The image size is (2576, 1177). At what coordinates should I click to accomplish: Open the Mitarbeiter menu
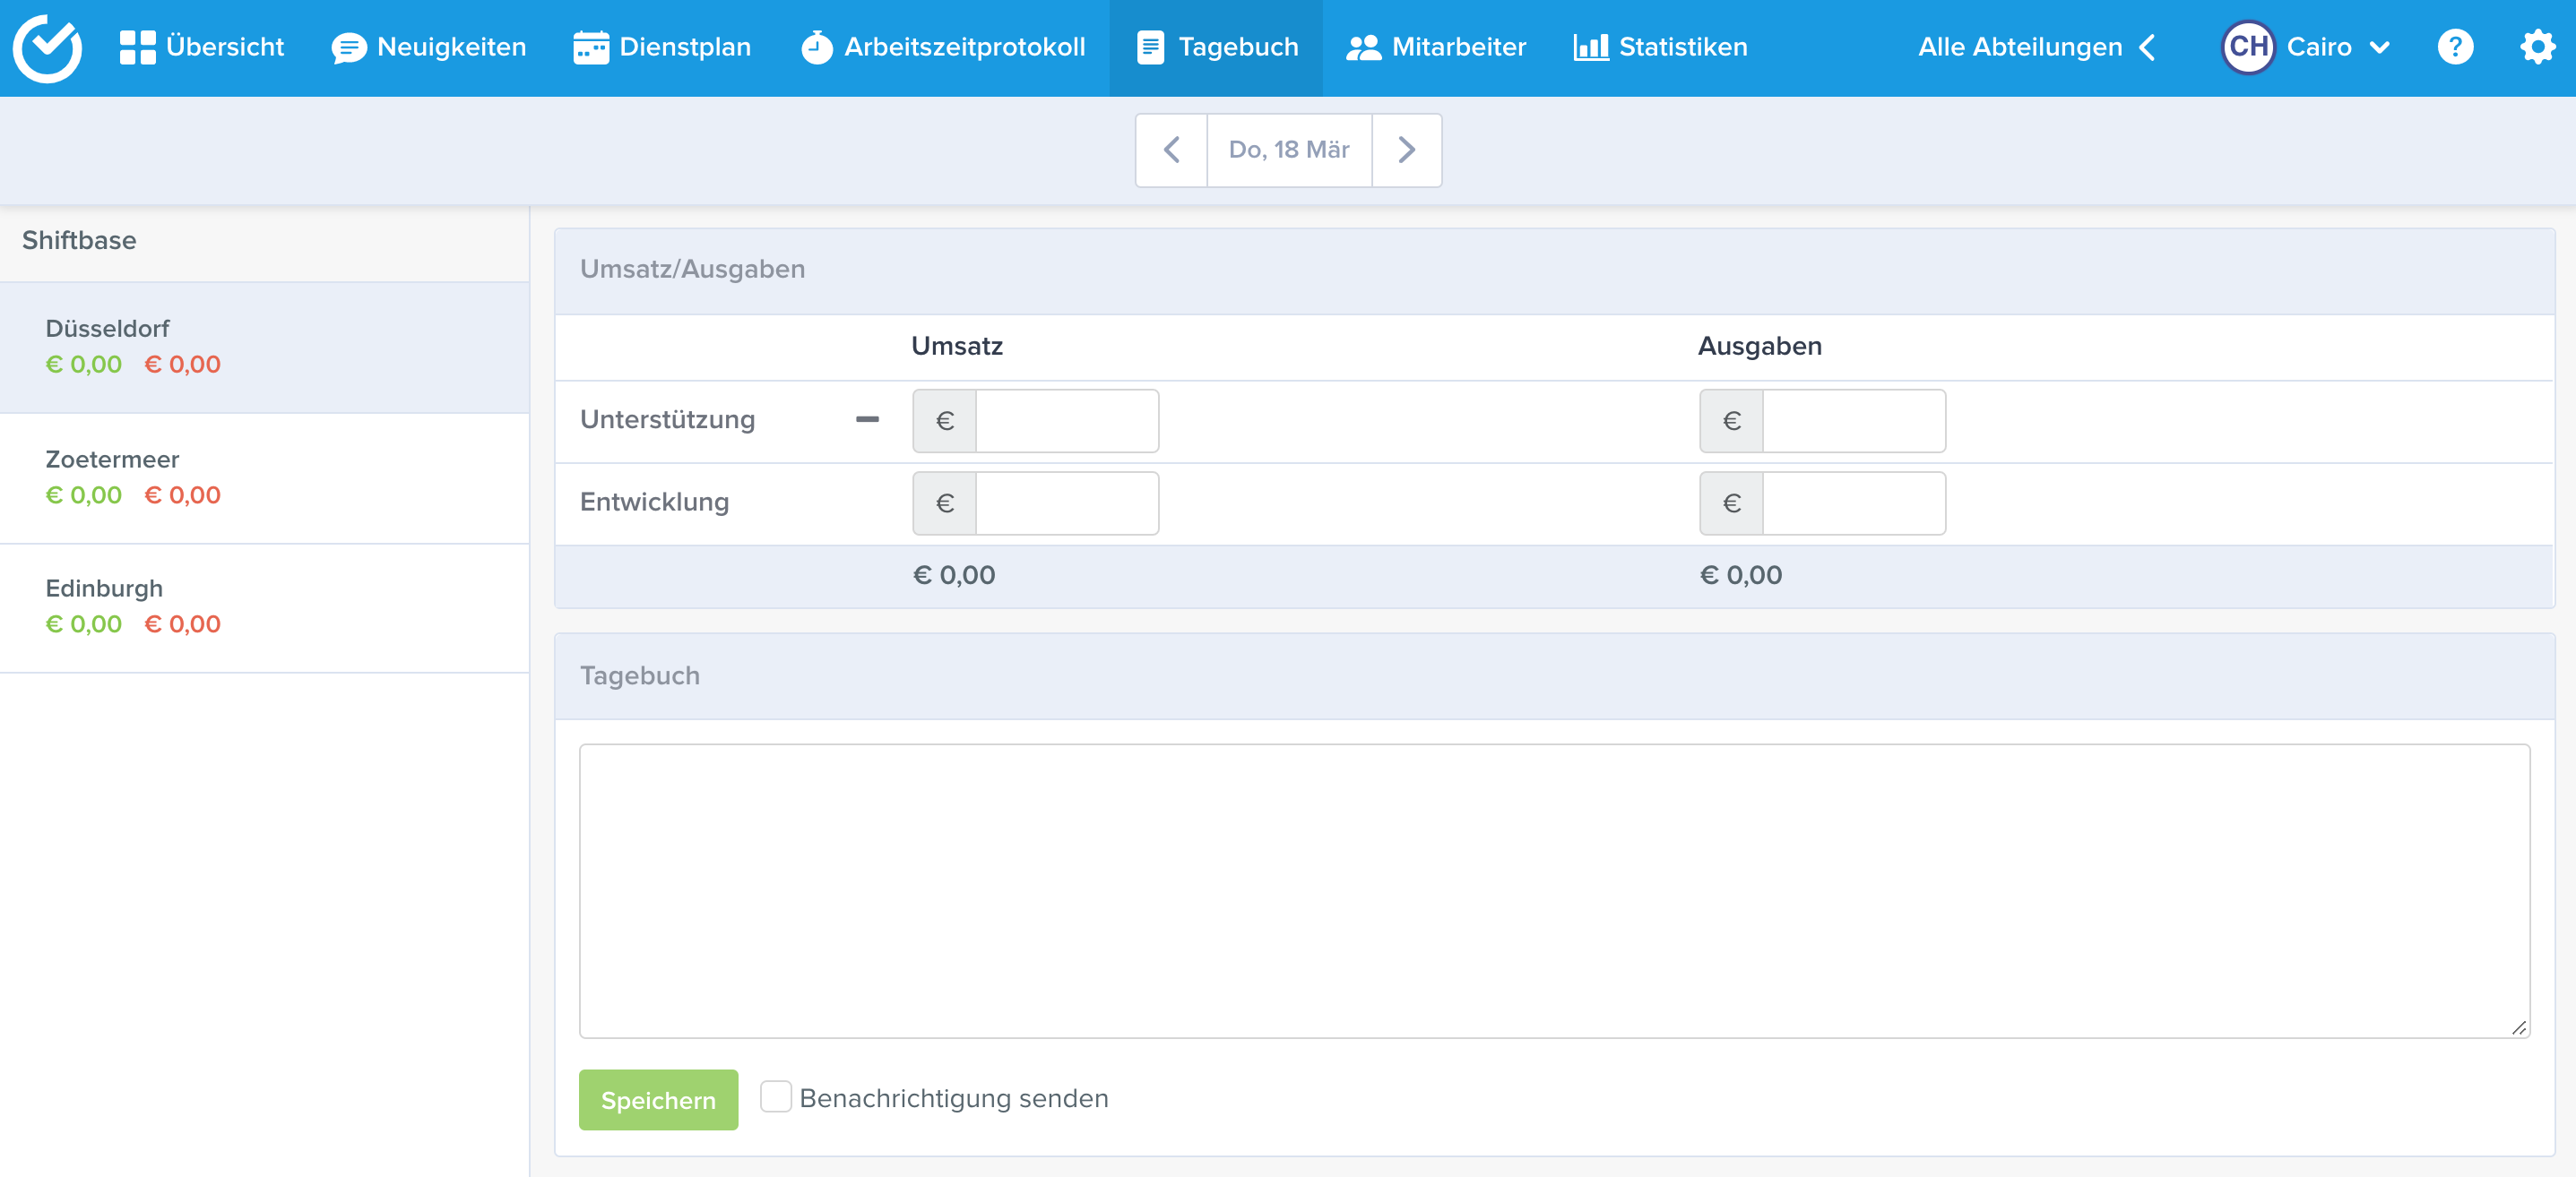pos(1436,47)
